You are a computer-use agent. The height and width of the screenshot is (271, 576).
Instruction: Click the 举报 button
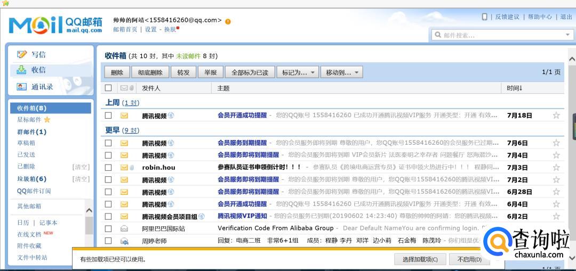point(211,72)
